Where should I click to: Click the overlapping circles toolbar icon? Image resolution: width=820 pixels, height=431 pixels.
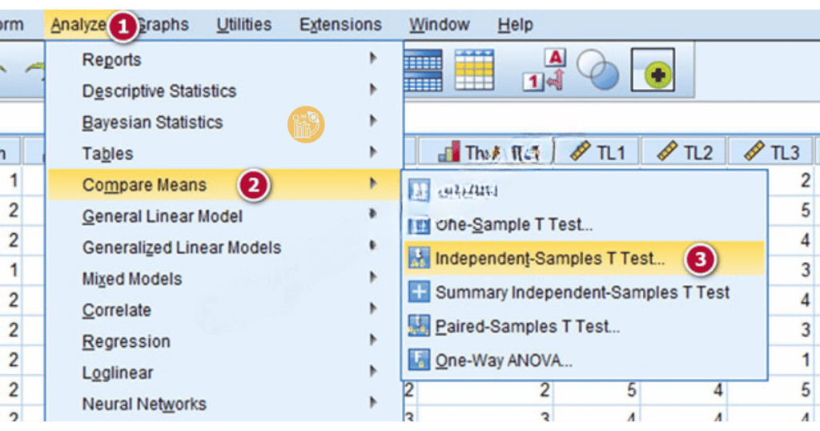point(597,70)
